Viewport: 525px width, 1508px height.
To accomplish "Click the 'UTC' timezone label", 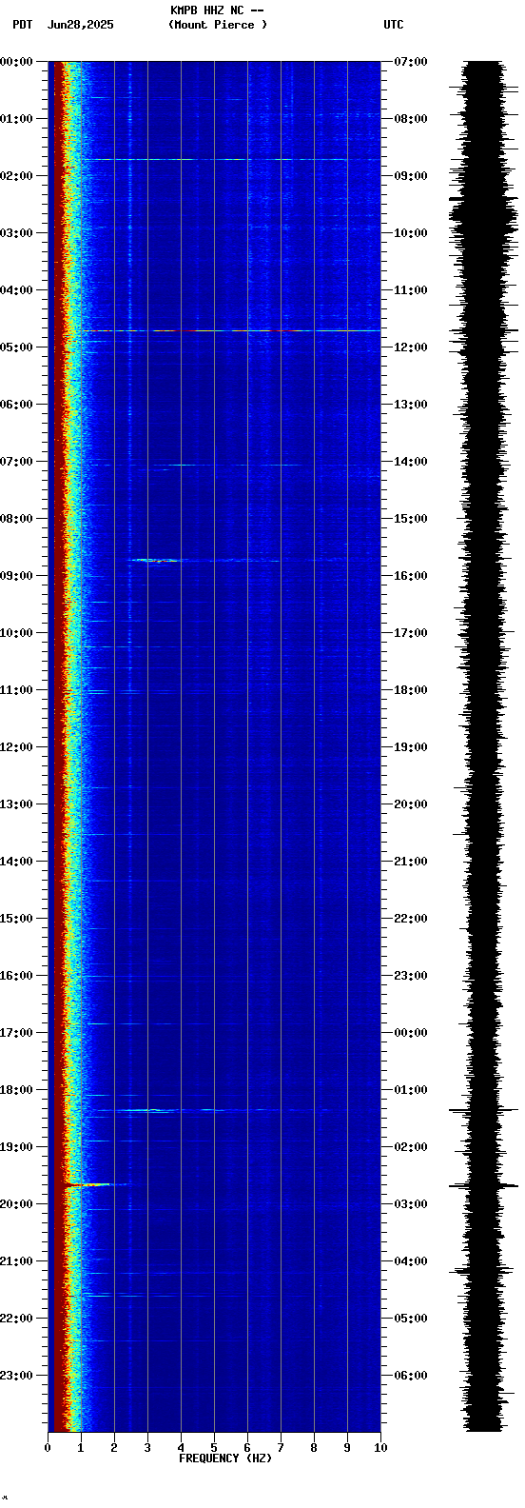I will click(x=394, y=25).
